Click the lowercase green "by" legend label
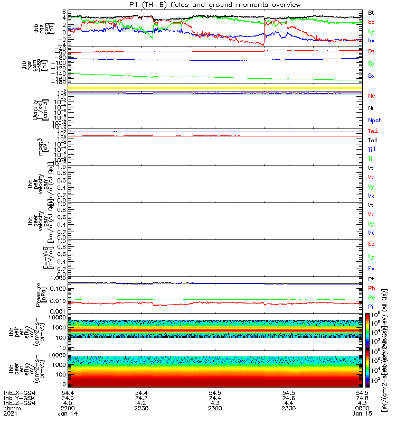The width and height of the screenshot is (396, 423). coord(371,32)
